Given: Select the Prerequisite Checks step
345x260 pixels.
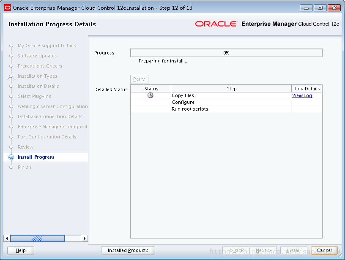Looking at the screenshot, I should click(40, 66).
